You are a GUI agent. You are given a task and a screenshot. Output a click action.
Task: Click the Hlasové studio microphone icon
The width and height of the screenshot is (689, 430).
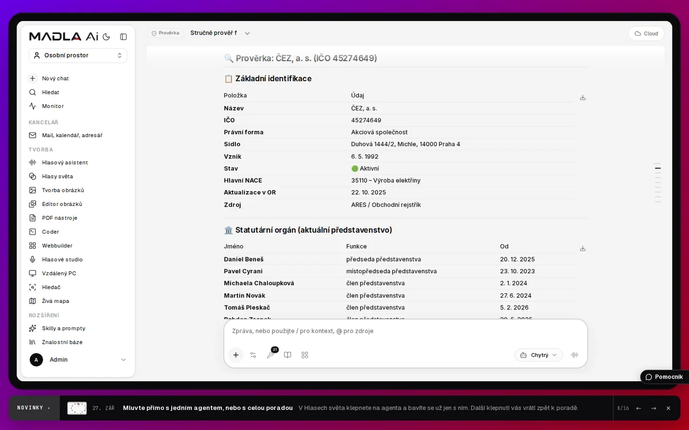point(32,259)
